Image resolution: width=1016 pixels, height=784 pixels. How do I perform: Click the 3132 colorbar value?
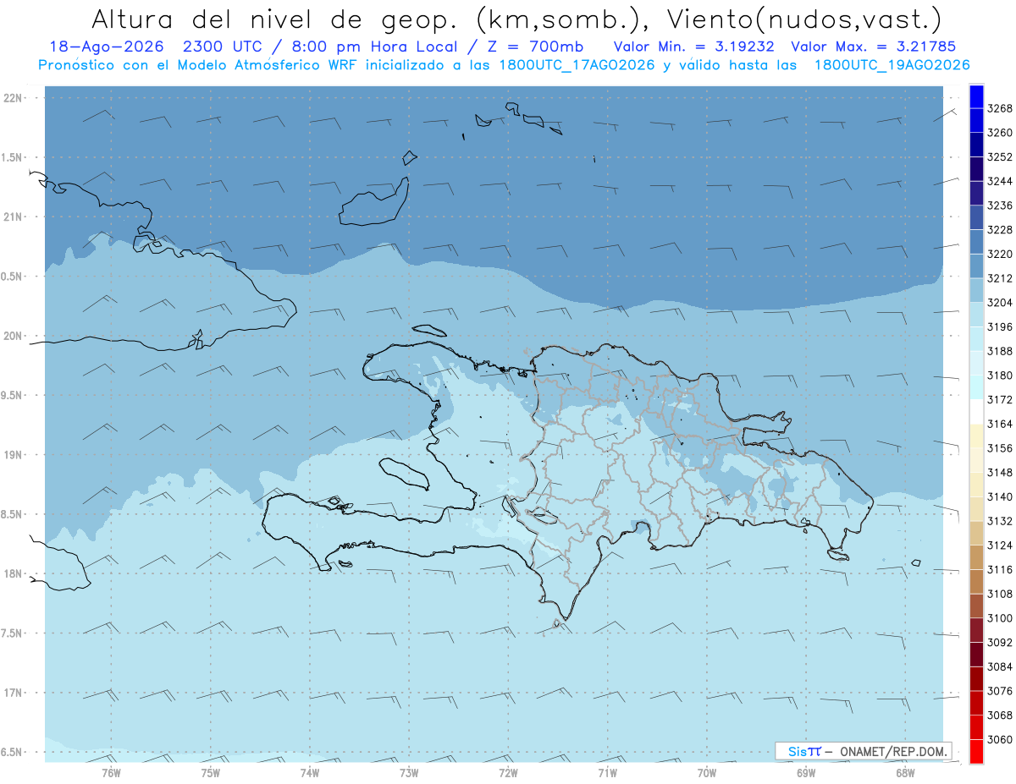click(1000, 522)
